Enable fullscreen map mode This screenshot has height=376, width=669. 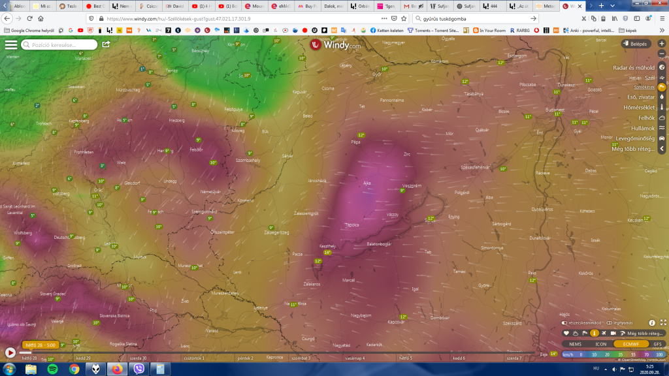[x=662, y=323]
